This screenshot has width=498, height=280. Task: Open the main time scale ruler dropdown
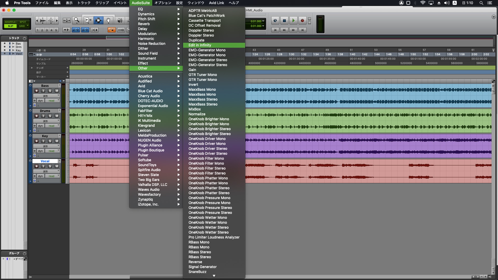pos(32,55)
